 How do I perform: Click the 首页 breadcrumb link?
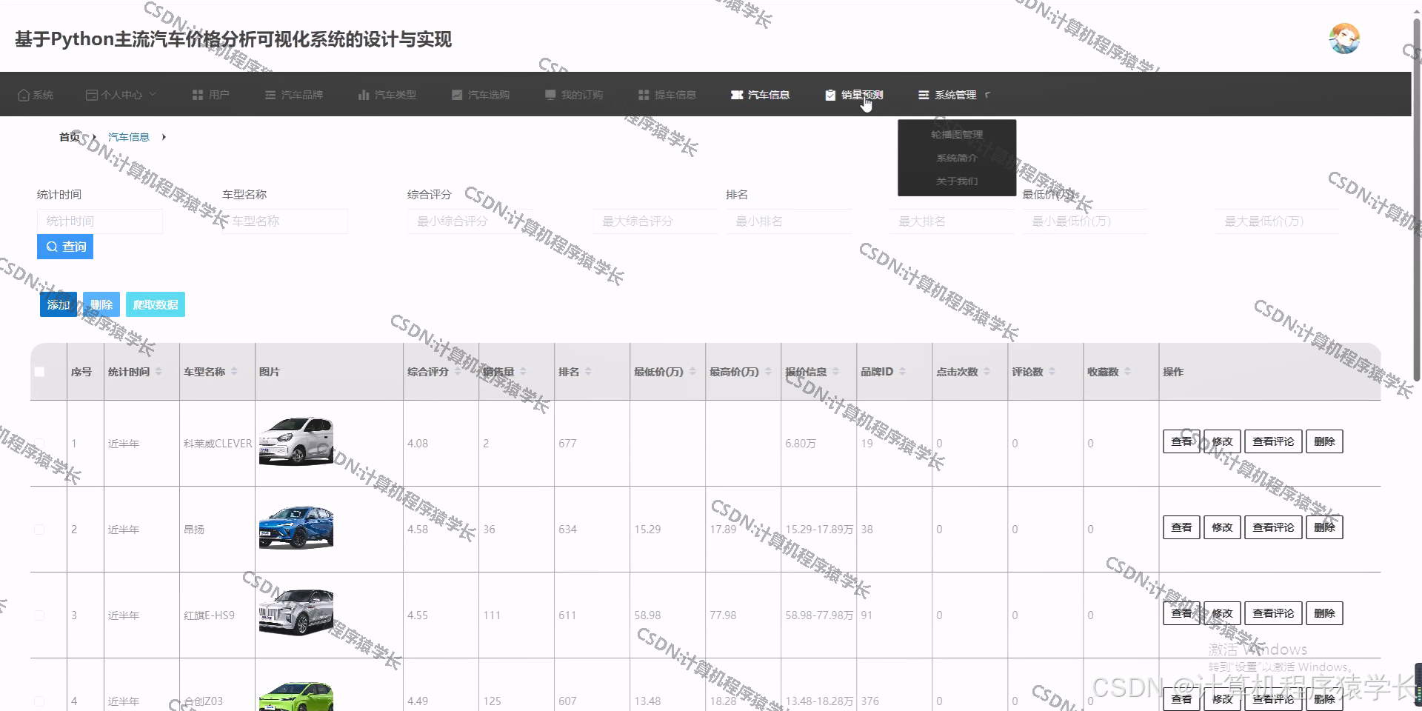pyautogui.click(x=70, y=137)
